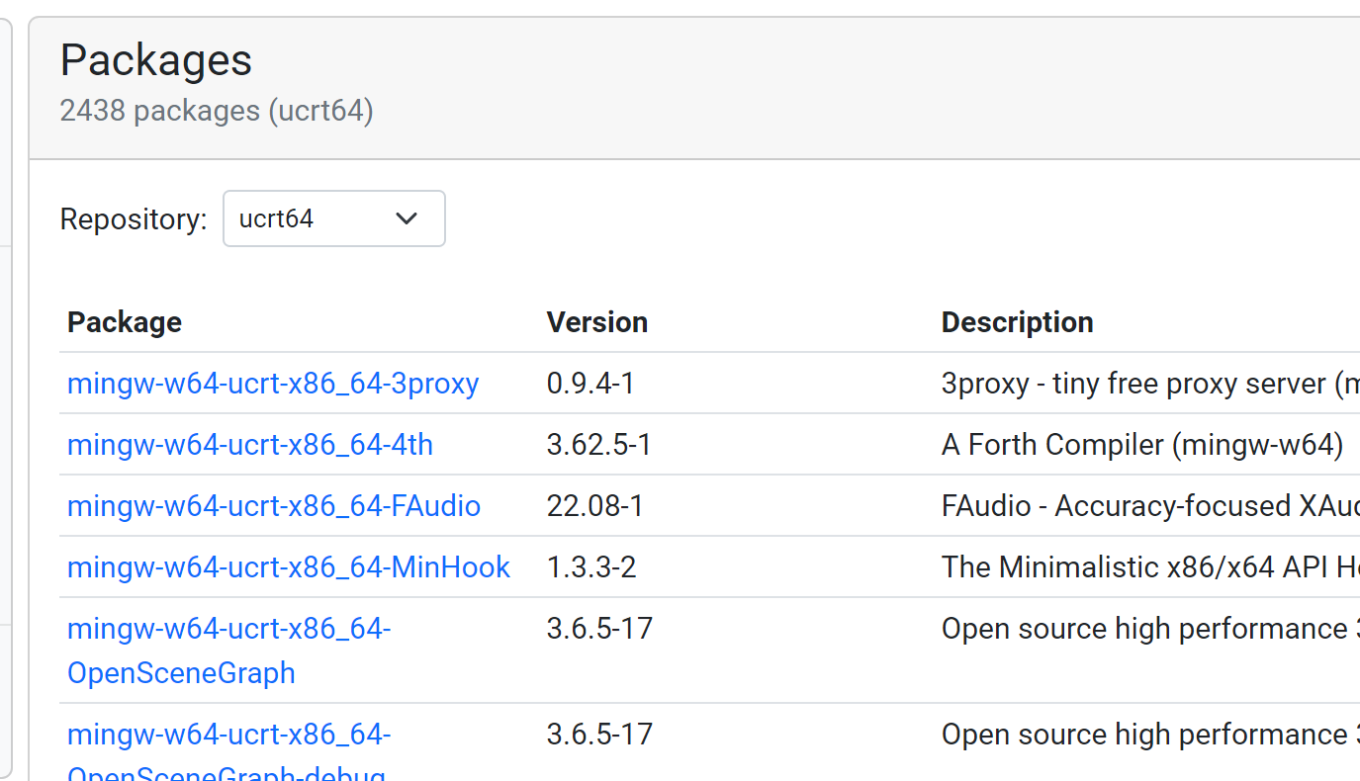
Task: Click '2438 packages (ucrt64)' subtitle
Action: click(217, 111)
